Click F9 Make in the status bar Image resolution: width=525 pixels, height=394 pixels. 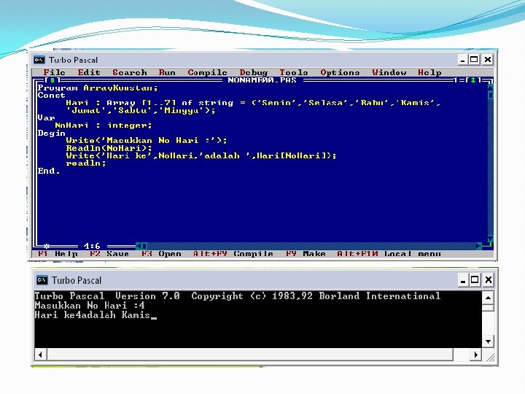point(306,254)
